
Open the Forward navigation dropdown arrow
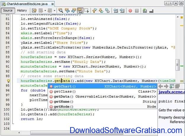(54, 11)
